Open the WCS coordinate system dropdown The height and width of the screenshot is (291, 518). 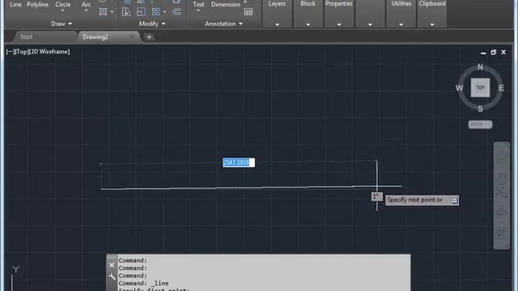click(x=480, y=124)
